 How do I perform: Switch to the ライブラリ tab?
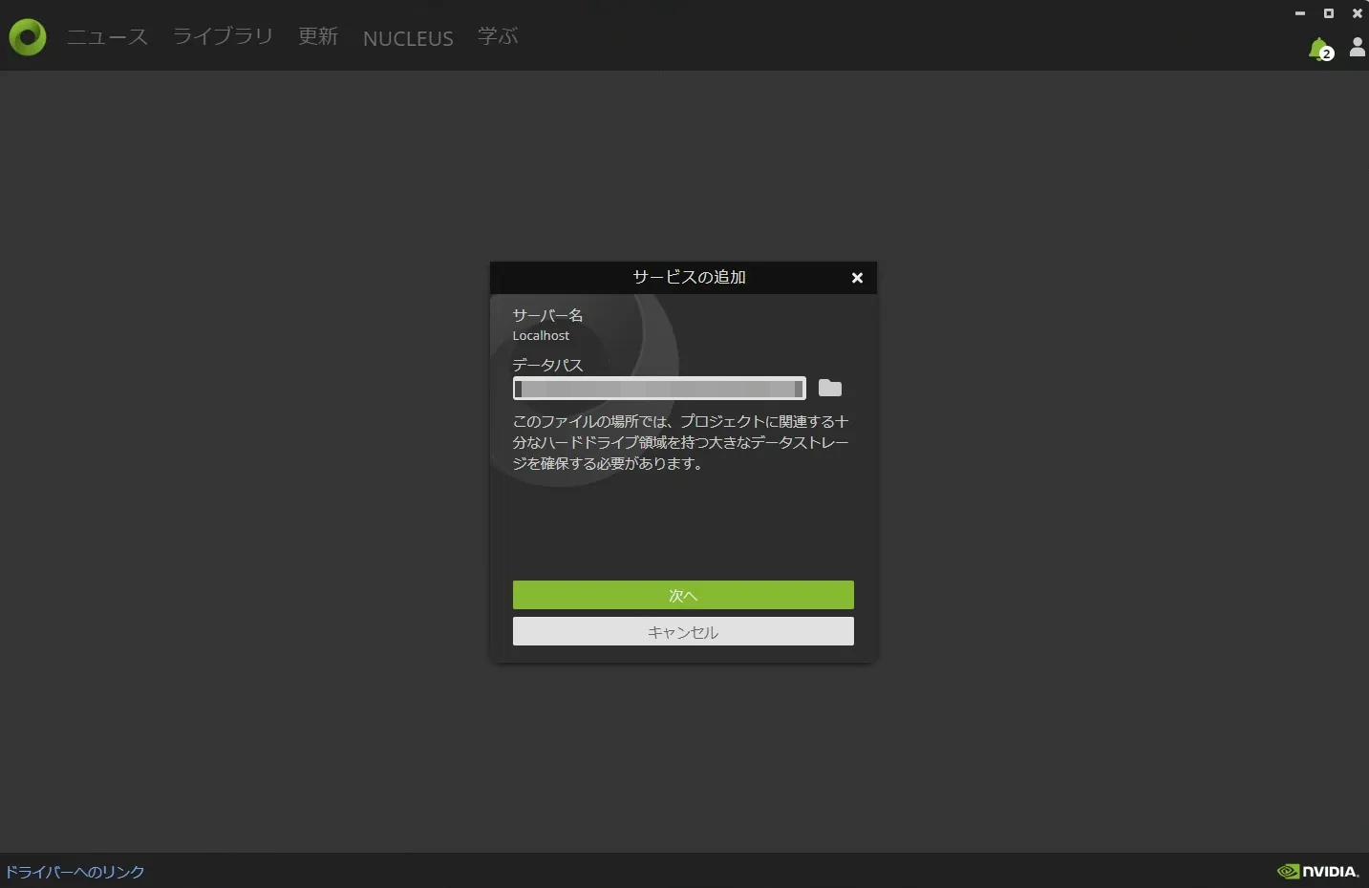[223, 36]
